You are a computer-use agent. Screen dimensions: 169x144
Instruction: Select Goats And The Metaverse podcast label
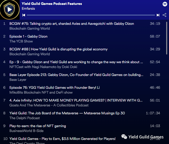pyautogui.click(x=49, y=105)
